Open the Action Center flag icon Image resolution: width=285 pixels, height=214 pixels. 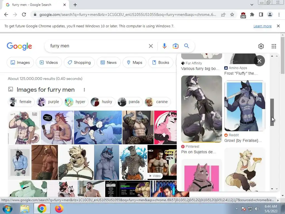pyautogui.click(x=243, y=209)
